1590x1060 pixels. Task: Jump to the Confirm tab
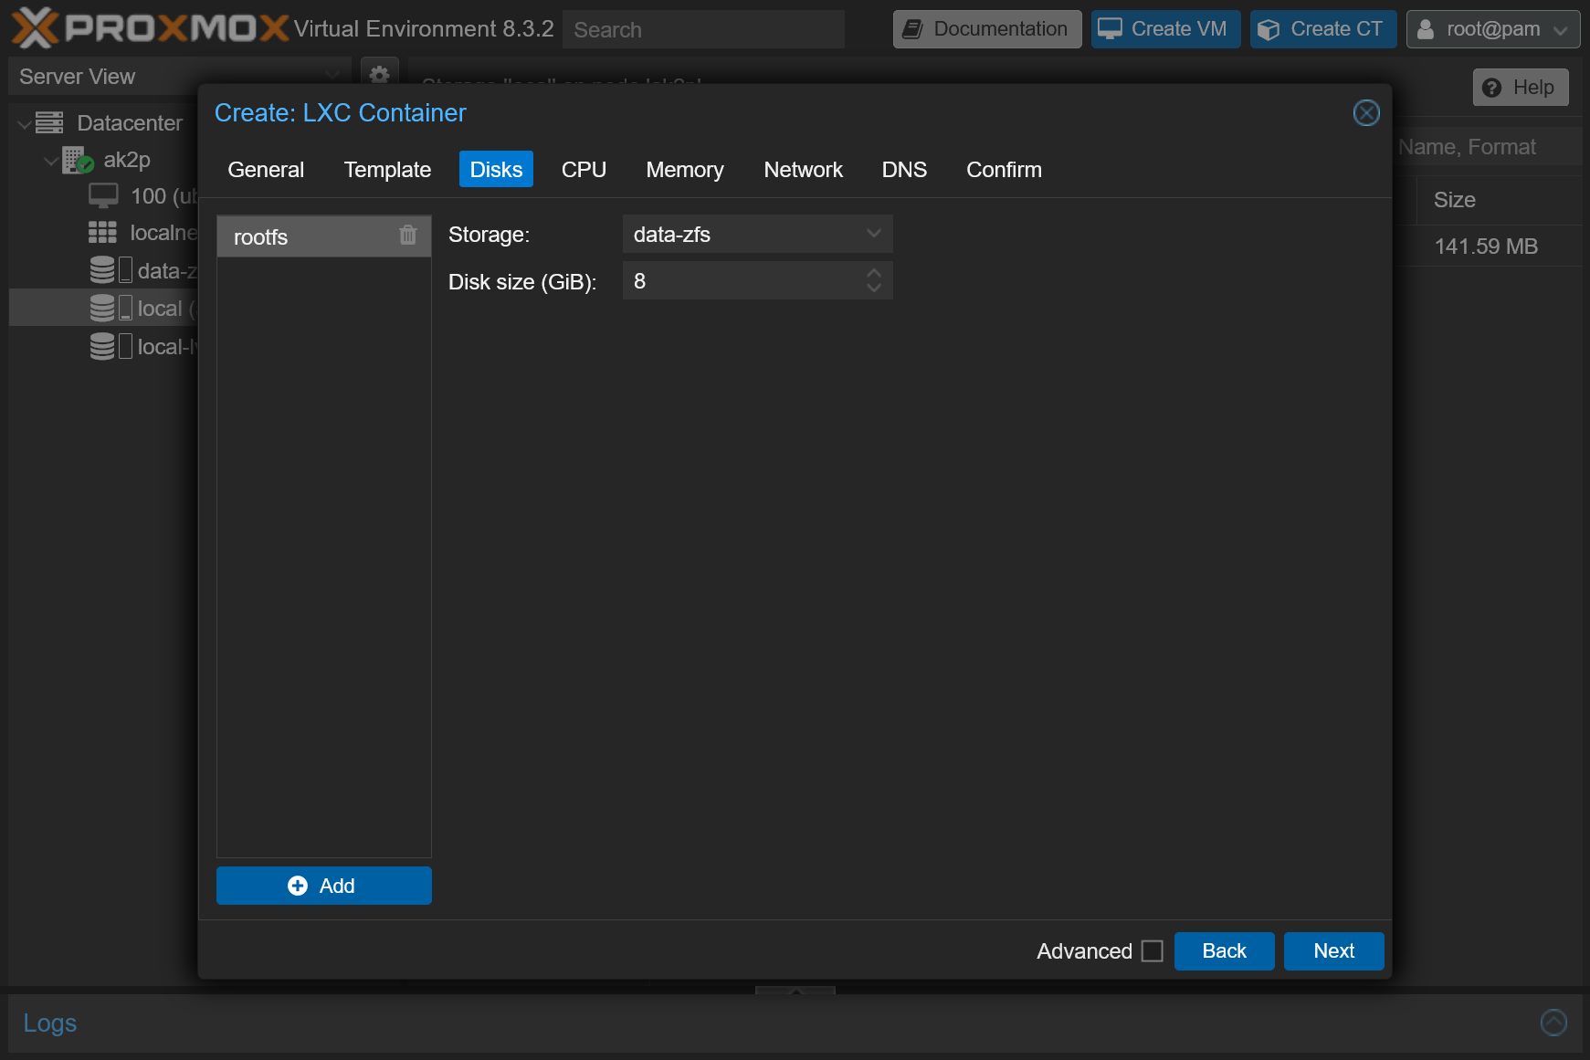pyautogui.click(x=1004, y=170)
